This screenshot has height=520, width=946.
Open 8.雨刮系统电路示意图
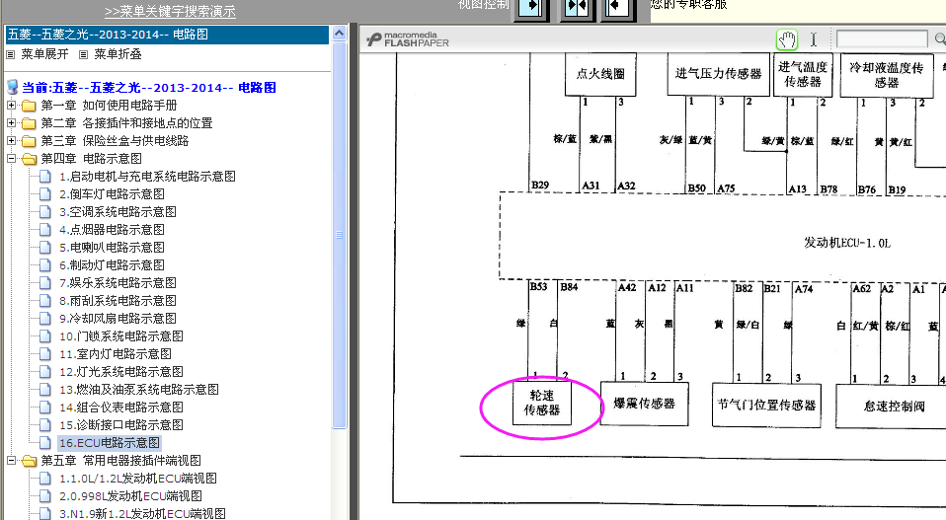coord(118,301)
